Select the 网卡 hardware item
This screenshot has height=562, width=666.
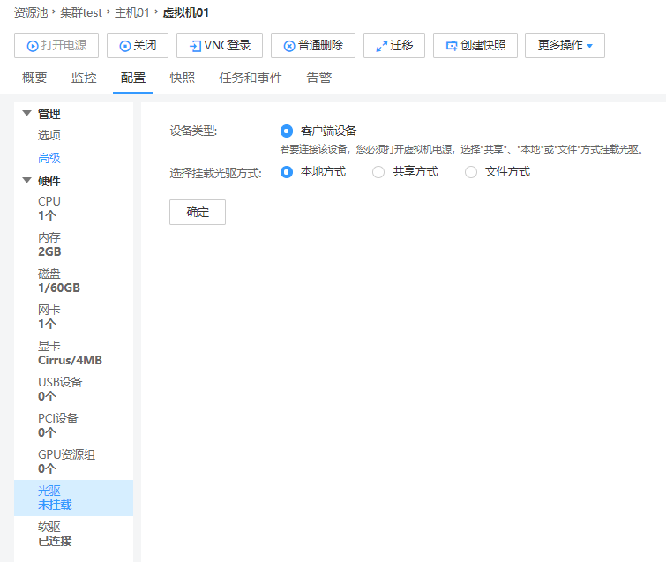click(x=73, y=317)
